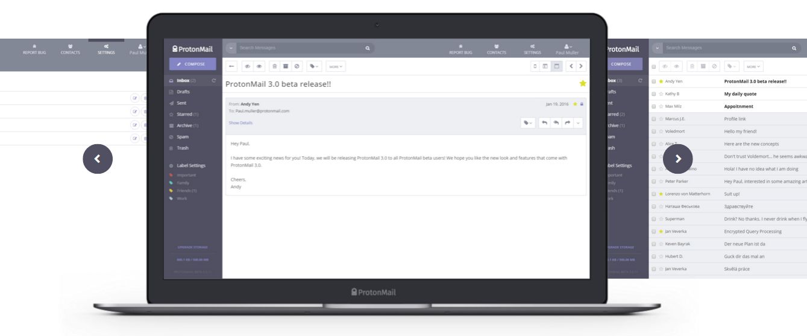Open Settings in the center window header
This screenshot has width=807, height=336.
point(532,49)
